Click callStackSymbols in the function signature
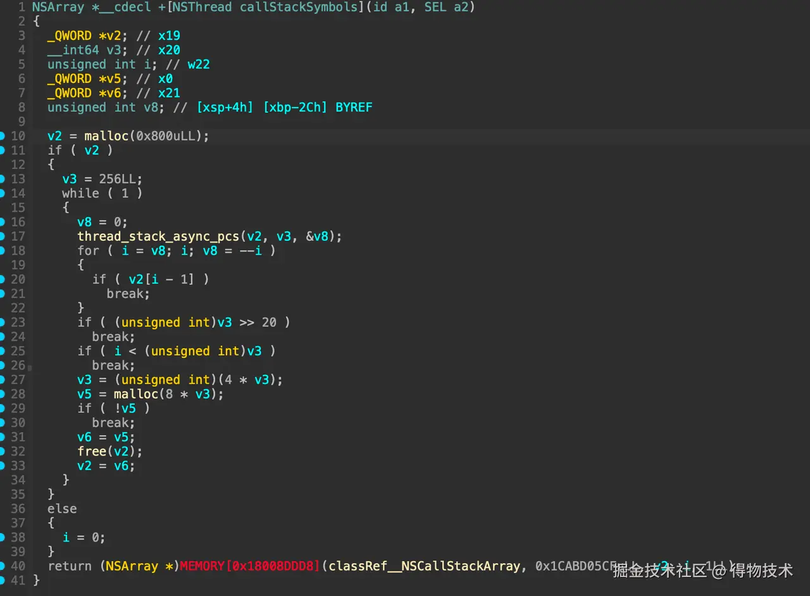 [x=299, y=8]
